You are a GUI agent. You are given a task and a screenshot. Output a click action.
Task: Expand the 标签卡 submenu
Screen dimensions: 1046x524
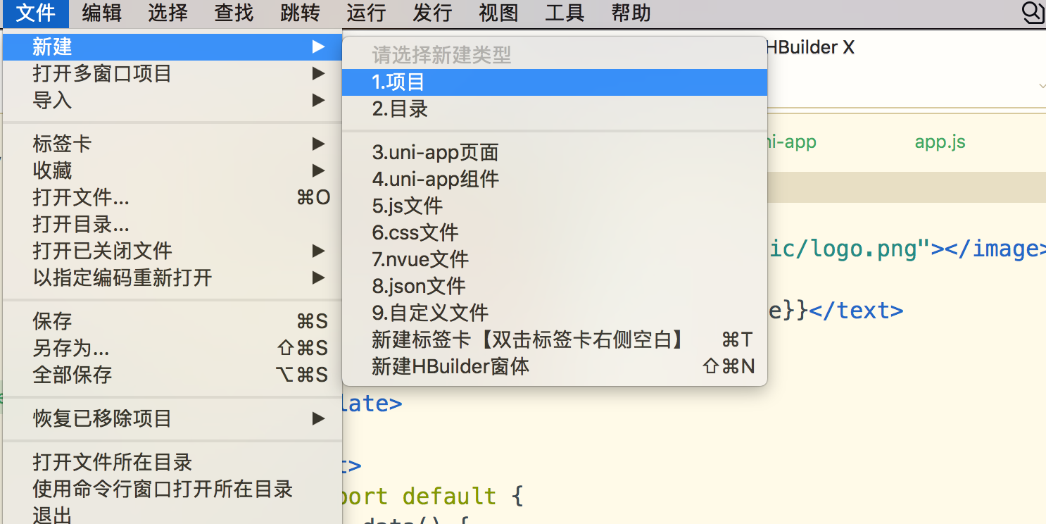[x=172, y=144]
